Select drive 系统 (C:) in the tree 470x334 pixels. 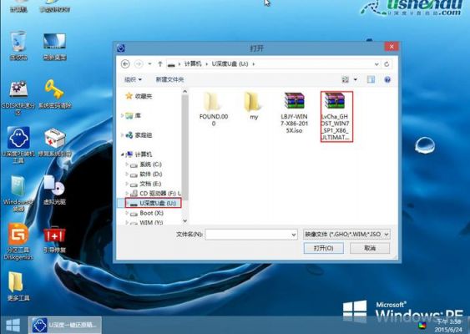(x=146, y=164)
